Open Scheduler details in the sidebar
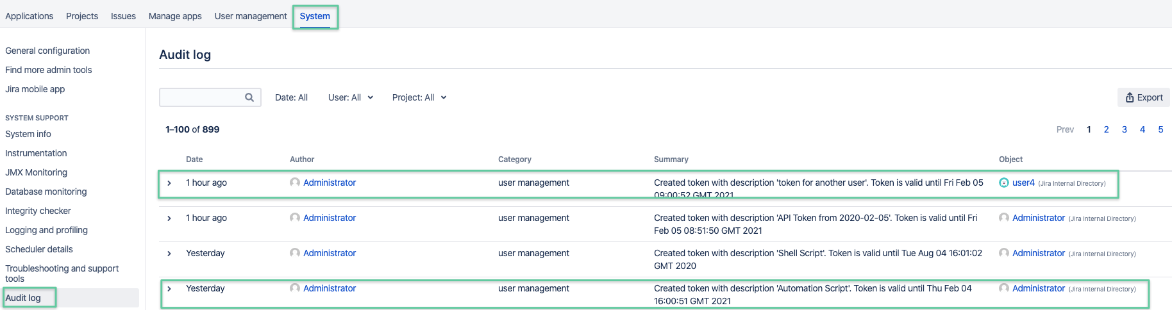This screenshot has width=1172, height=310. tap(39, 249)
